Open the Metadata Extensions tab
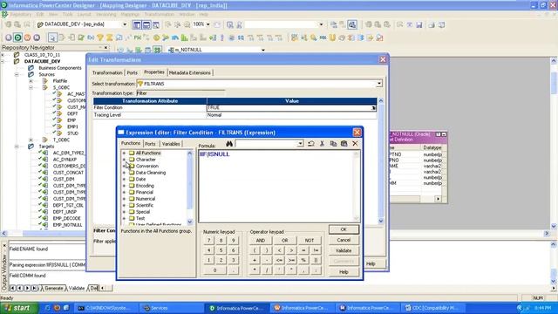 pos(190,72)
